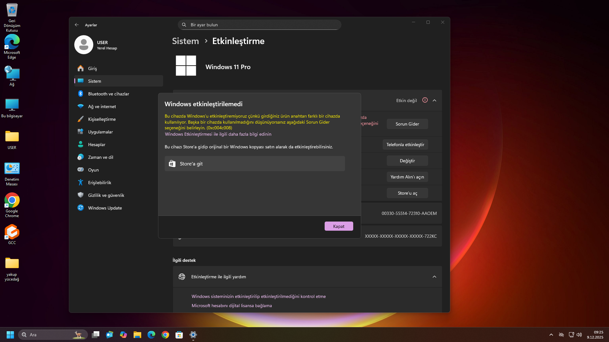Click the volume icon in system tray
This screenshot has height=342, width=609.
coord(579,335)
